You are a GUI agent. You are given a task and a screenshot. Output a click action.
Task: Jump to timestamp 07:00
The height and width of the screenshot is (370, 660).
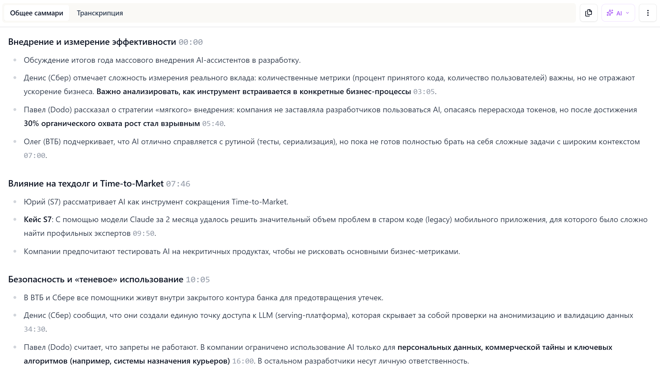point(34,156)
